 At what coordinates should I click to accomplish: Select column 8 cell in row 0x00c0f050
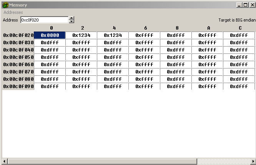(x=176, y=57)
